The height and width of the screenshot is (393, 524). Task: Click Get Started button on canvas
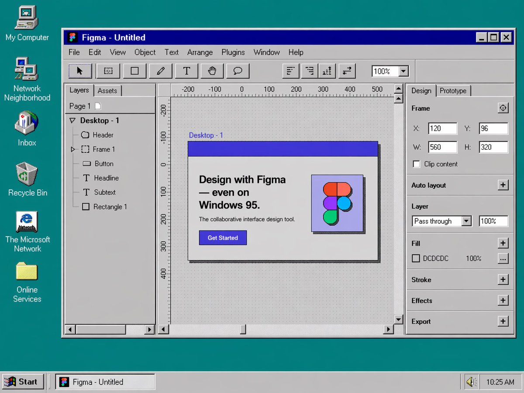pos(223,238)
